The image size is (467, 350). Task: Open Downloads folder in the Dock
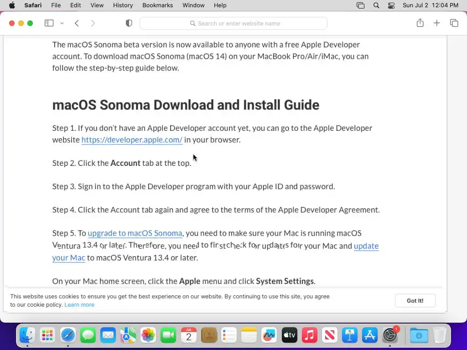tap(419, 336)
